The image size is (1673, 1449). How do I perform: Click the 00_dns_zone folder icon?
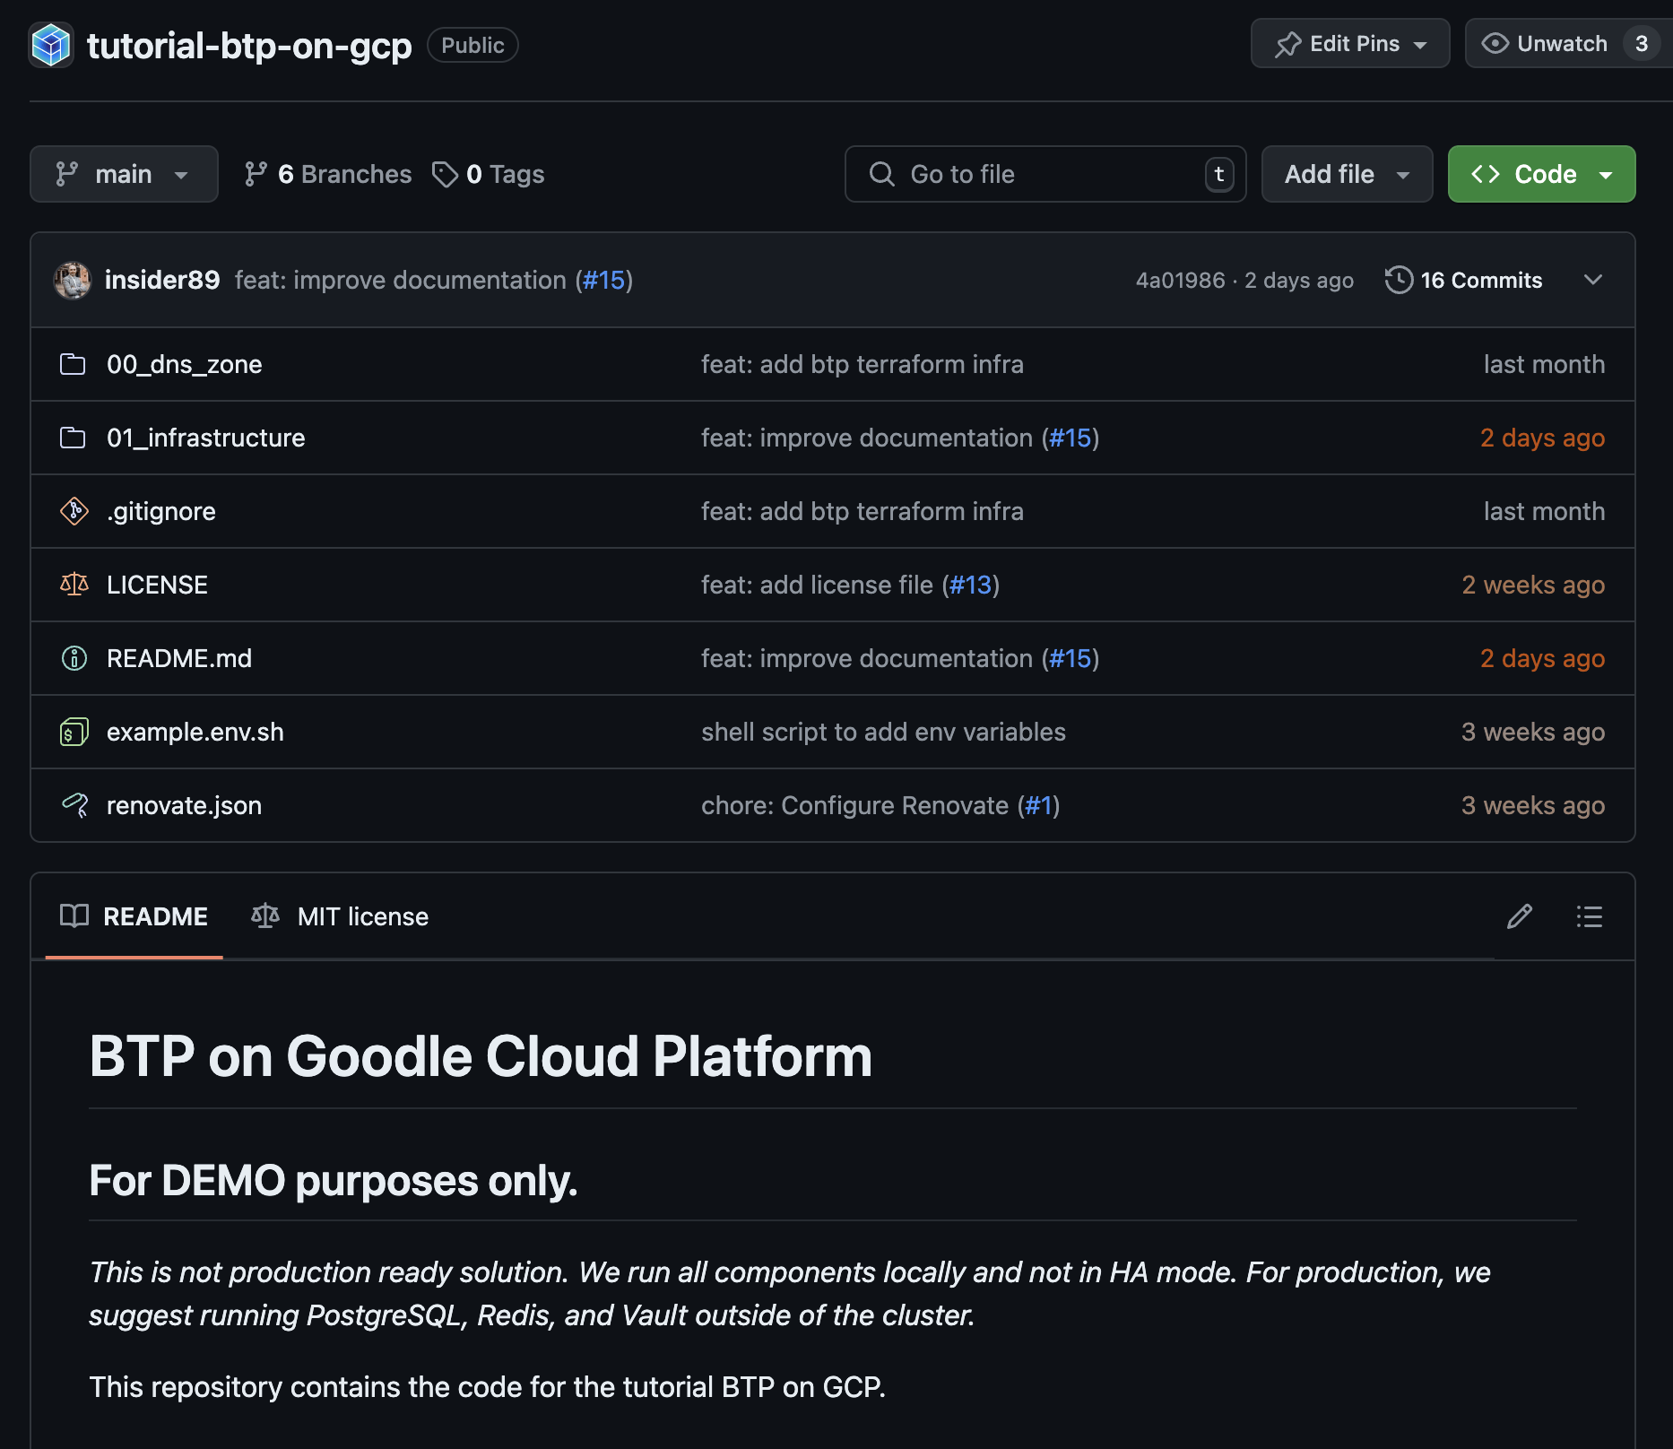coord(73,364)
